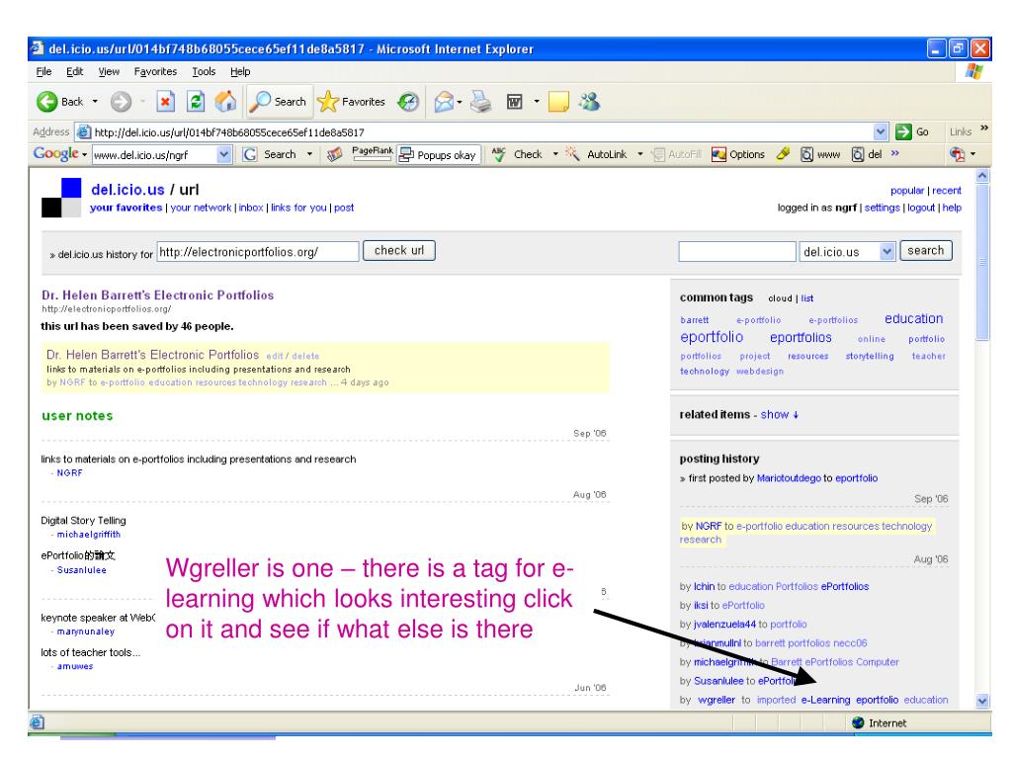Open the 'Mariotoutdego' user link

pos(788,478)
